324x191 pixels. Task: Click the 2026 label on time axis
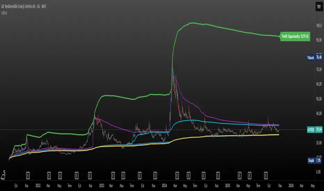291,186
